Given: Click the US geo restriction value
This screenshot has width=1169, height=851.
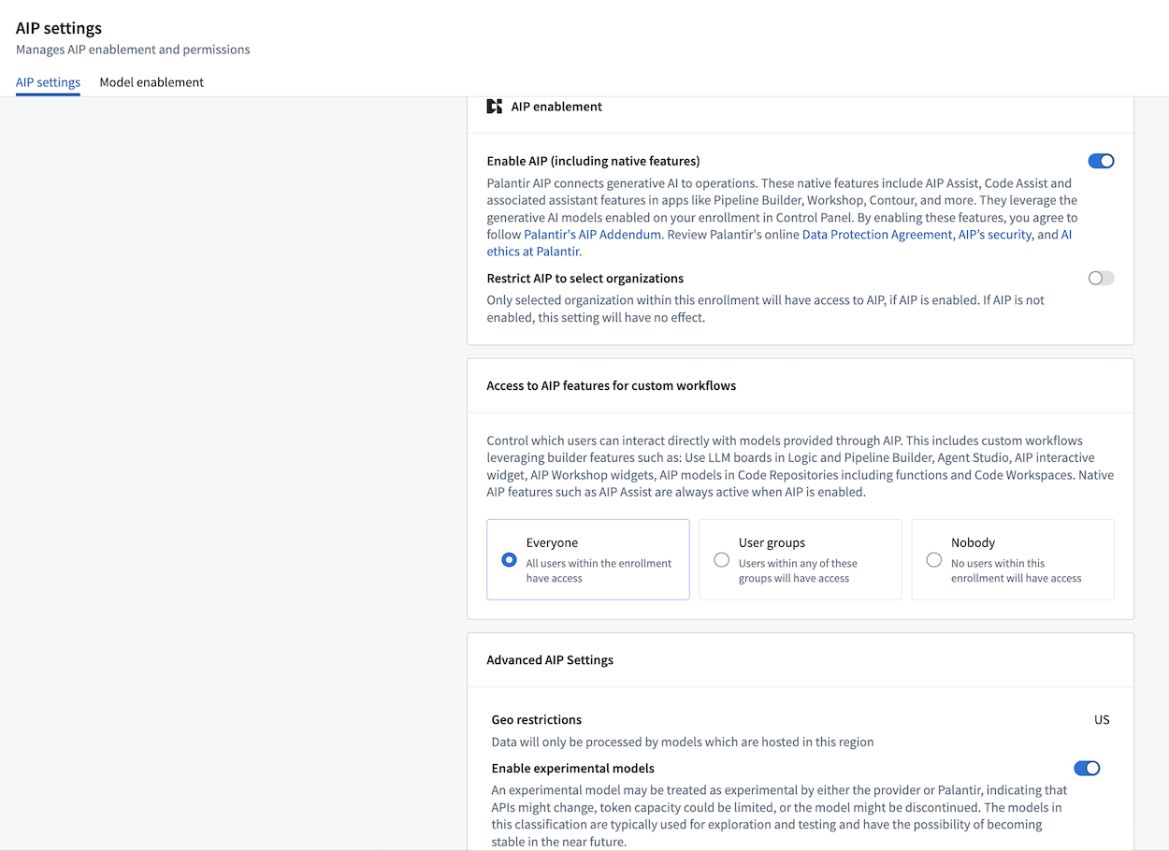Looking at the screenshot, I should click(1102, 720).
